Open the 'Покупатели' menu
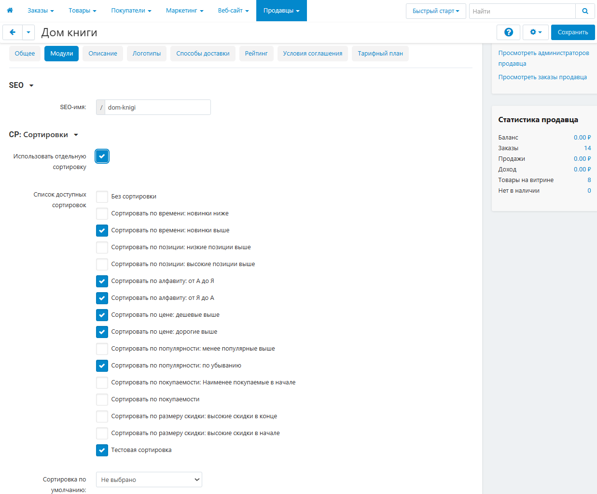 [131, 11]
